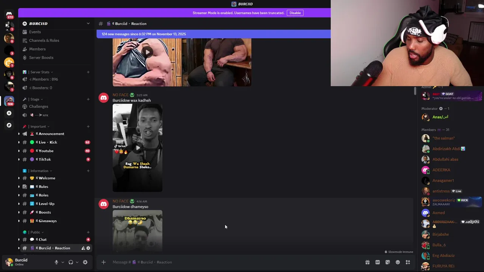Create channel in Stage category
Image resolution: width=484 pixels, height=272 pixels.
(x=88, y=99)
